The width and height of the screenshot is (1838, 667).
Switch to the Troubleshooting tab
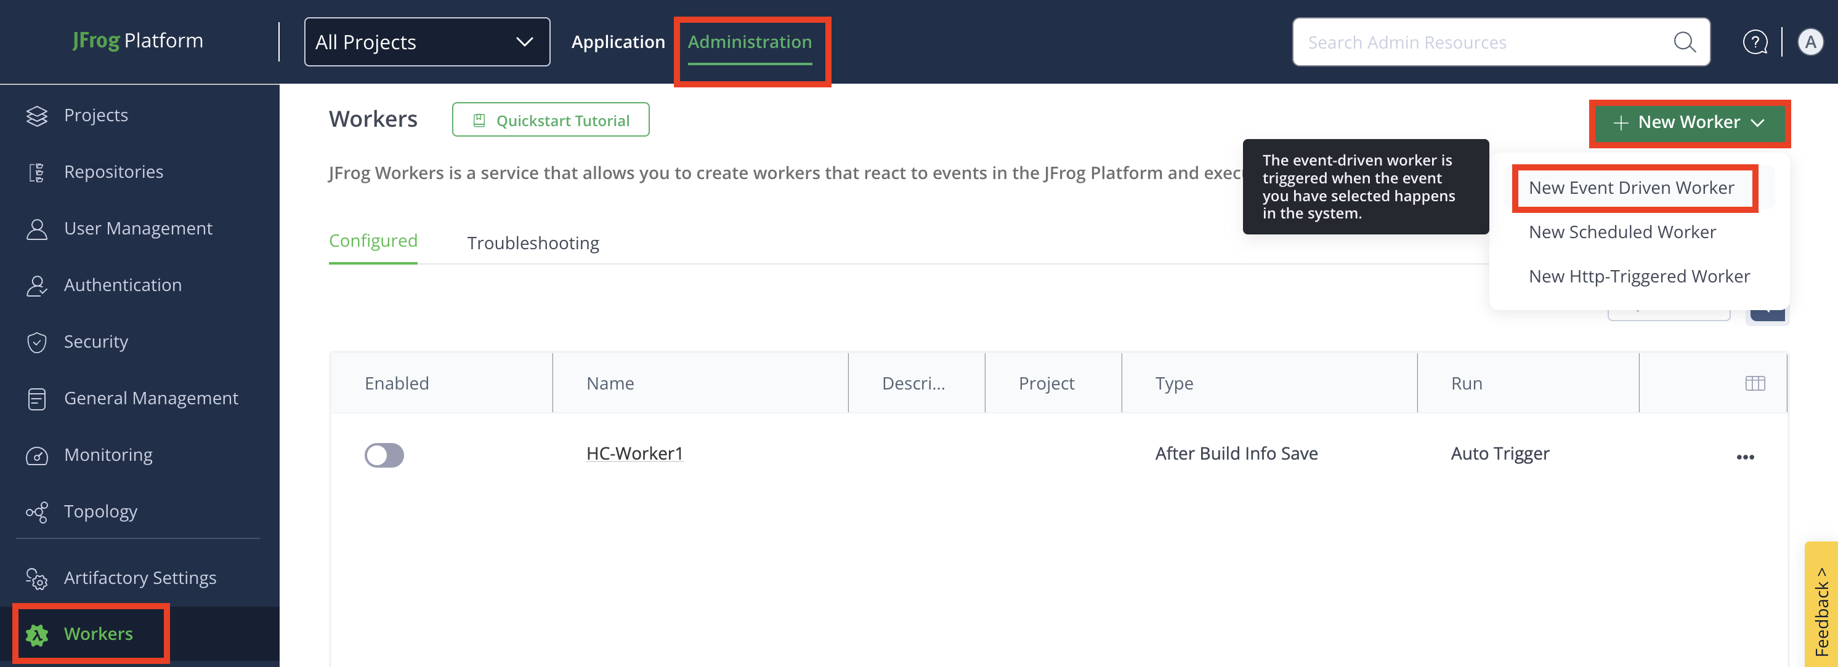pyautogui.click(x=532, y=244)
